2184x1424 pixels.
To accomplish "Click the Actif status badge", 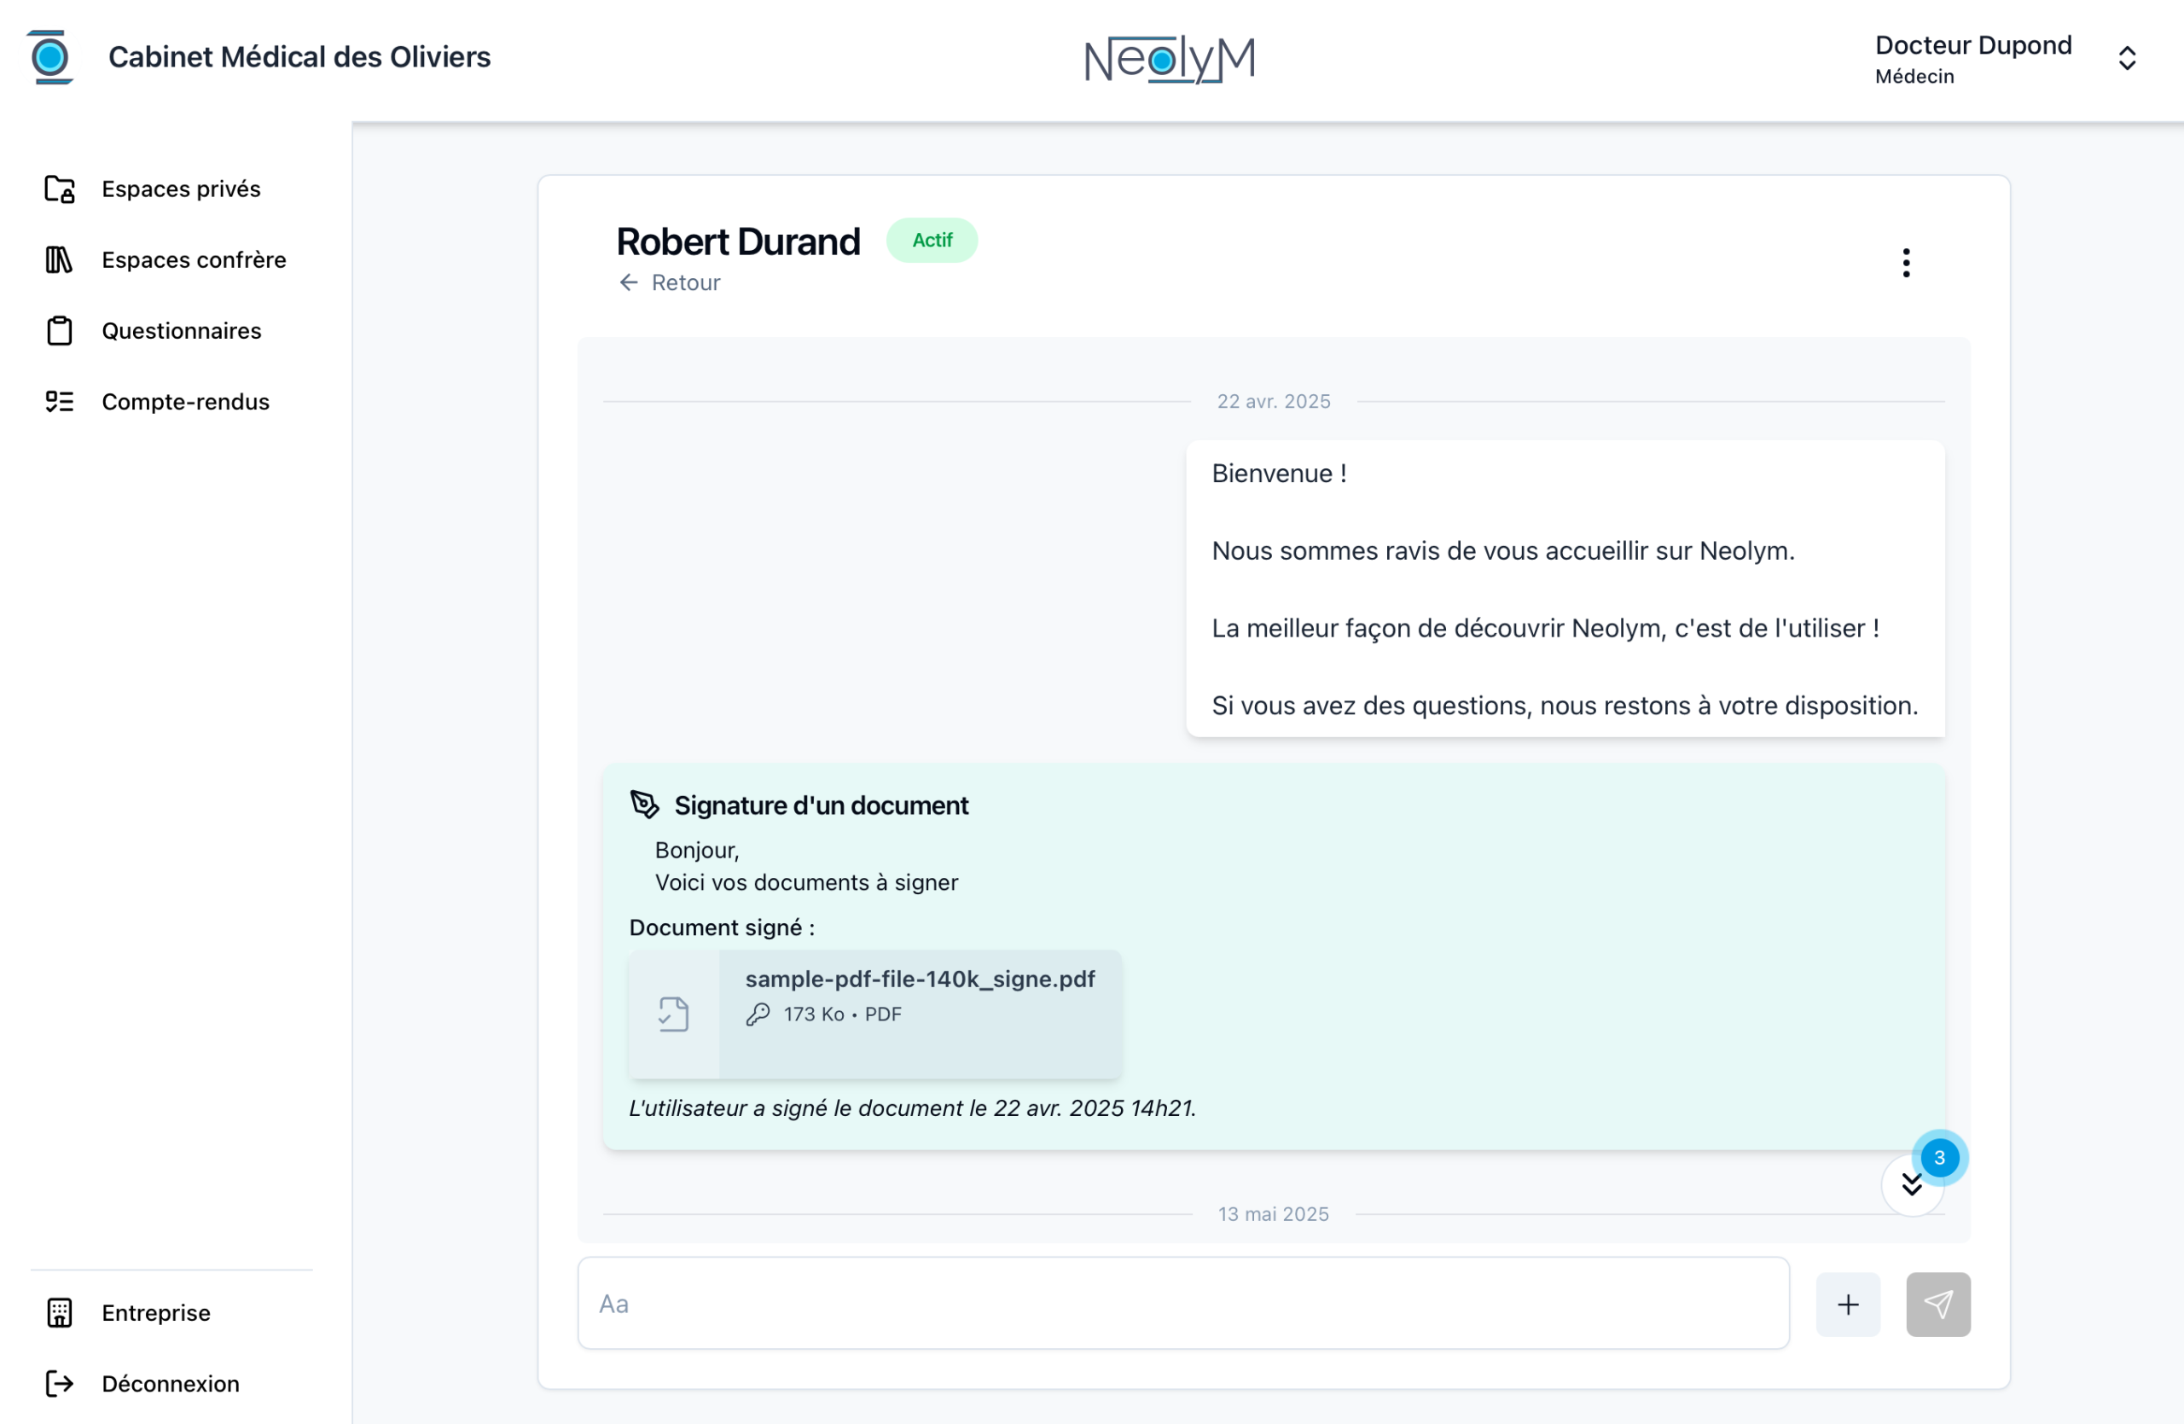I will (x=932, y=241).
